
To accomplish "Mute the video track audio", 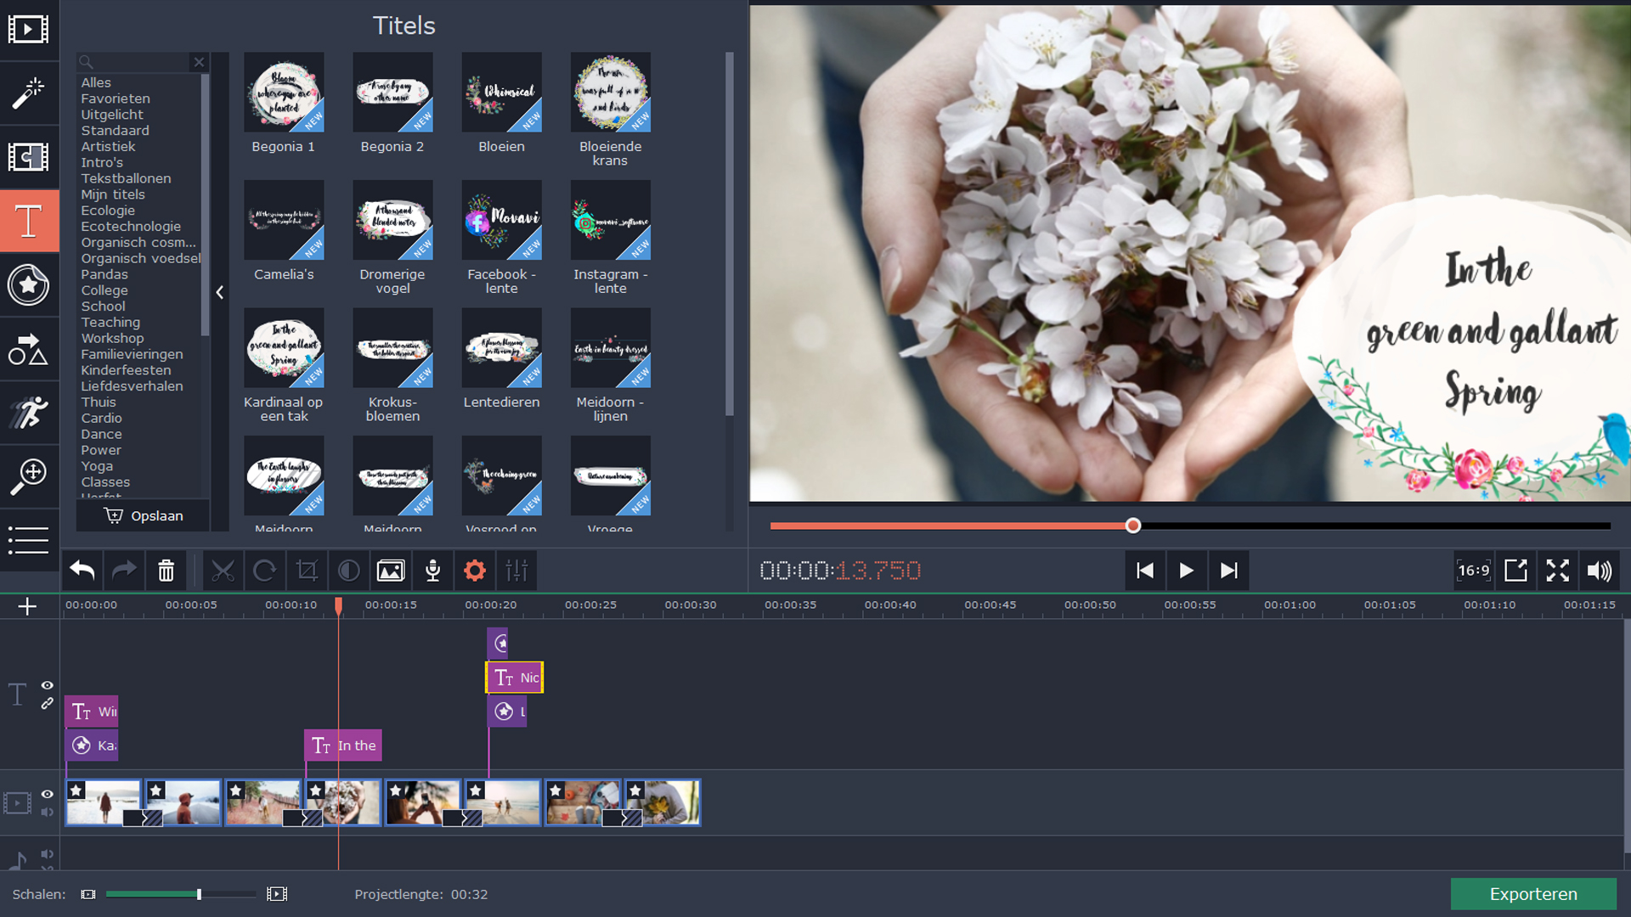I will [x=48, y=813].
